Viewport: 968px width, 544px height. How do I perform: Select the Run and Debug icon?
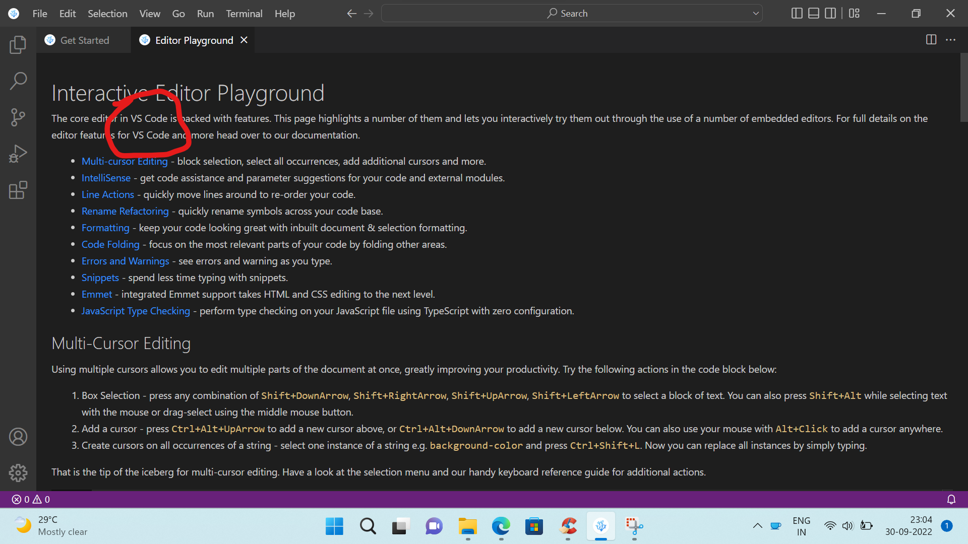coord(18,154)
